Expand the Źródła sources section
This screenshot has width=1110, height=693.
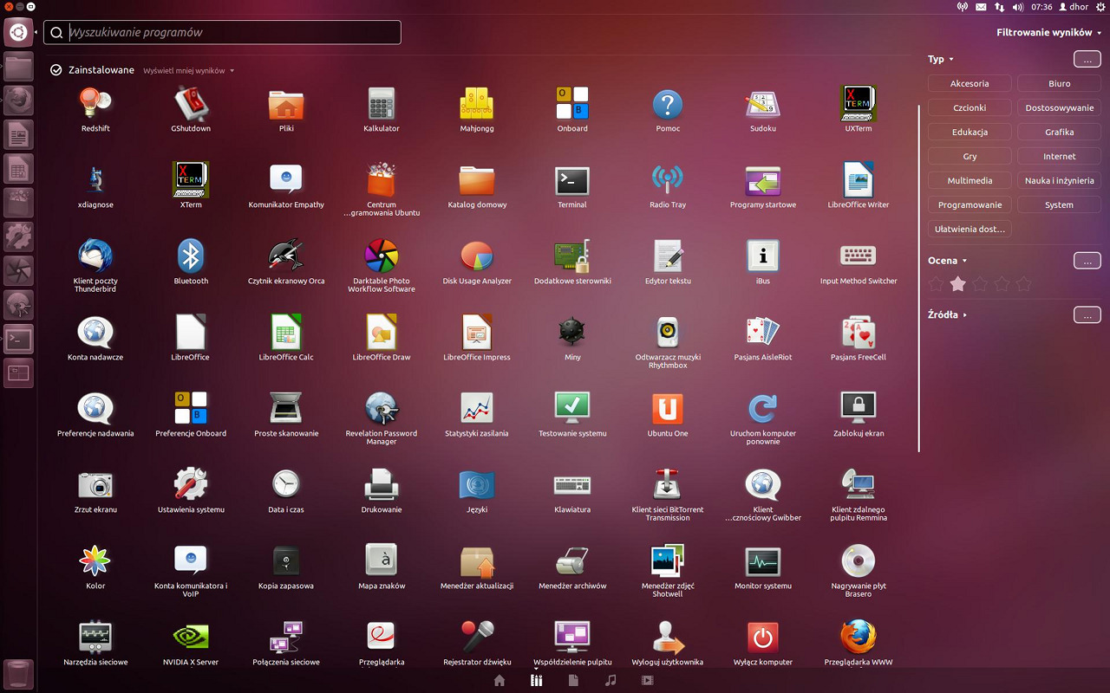pyautogui.click(x=947, y=315)
